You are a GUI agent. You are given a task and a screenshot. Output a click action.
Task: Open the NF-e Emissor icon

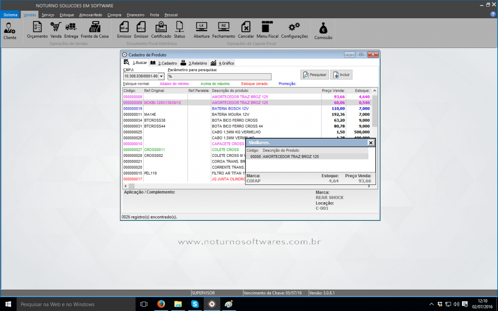[x=124, y=30]
